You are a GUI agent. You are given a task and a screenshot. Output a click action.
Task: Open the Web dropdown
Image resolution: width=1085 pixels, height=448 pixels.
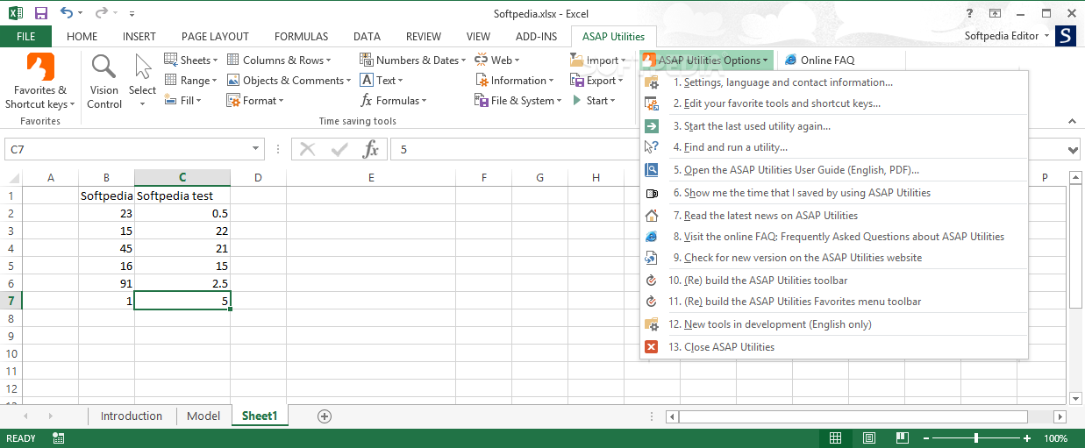[497, 60]
